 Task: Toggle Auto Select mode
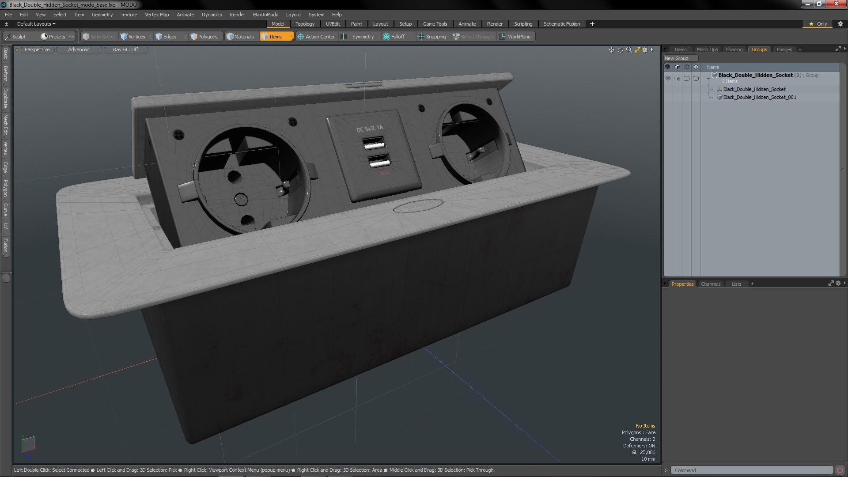pos(99,37)
